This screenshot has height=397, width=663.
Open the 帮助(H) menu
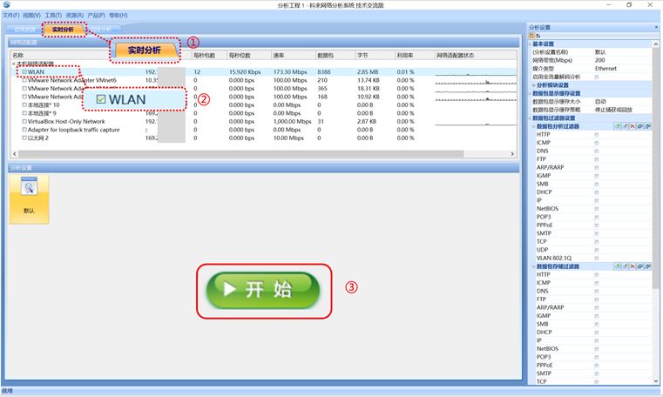pos(118,15)
